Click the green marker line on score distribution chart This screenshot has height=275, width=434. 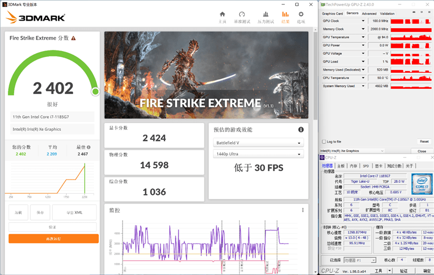pos(85,178)
